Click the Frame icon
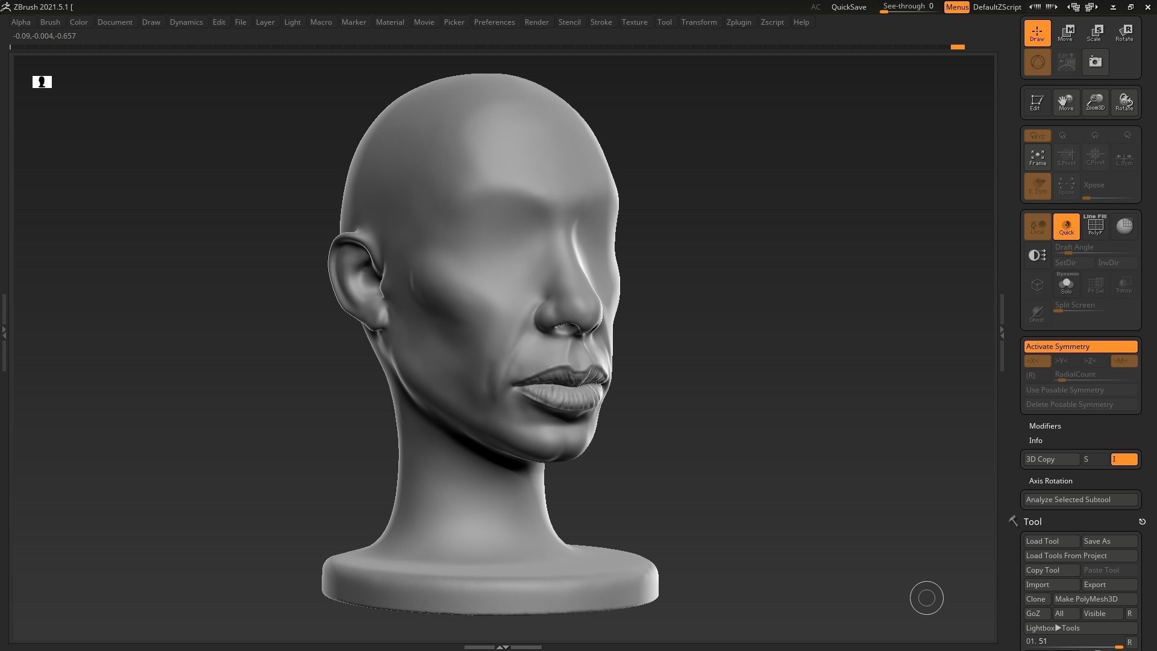Viewport: 1157px width, 651px height. tap(1037, 157)
